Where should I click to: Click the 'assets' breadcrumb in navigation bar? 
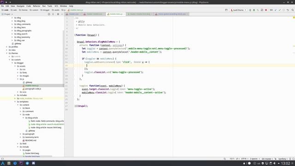(55, 10)
